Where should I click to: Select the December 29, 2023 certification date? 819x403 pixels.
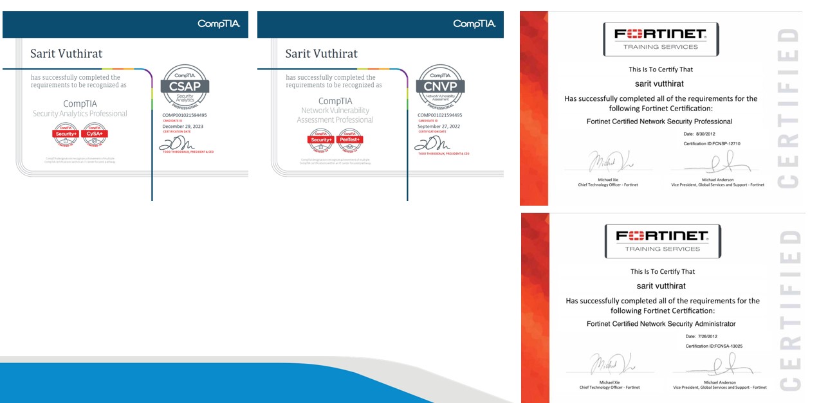click(x=183, y=127)
